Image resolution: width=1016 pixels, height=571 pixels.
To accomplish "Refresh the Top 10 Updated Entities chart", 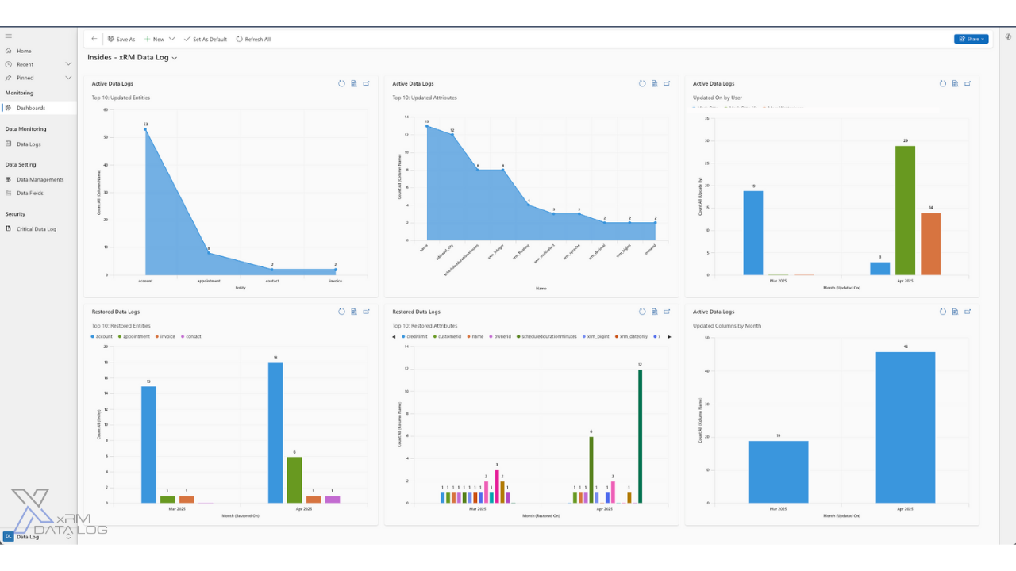I will click(341, 83).
